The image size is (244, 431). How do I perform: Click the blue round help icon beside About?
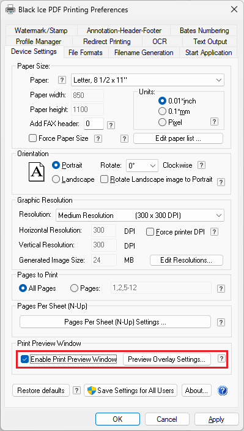pos(223,391)
